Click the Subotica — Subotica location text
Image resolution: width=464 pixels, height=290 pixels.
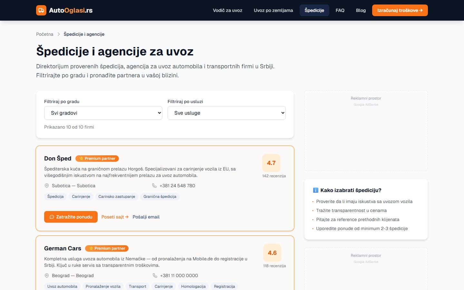(x=73, y=186)
